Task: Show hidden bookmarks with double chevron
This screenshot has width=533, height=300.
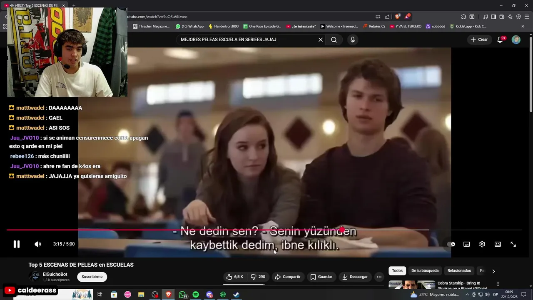Action: [x=523, y=26]
